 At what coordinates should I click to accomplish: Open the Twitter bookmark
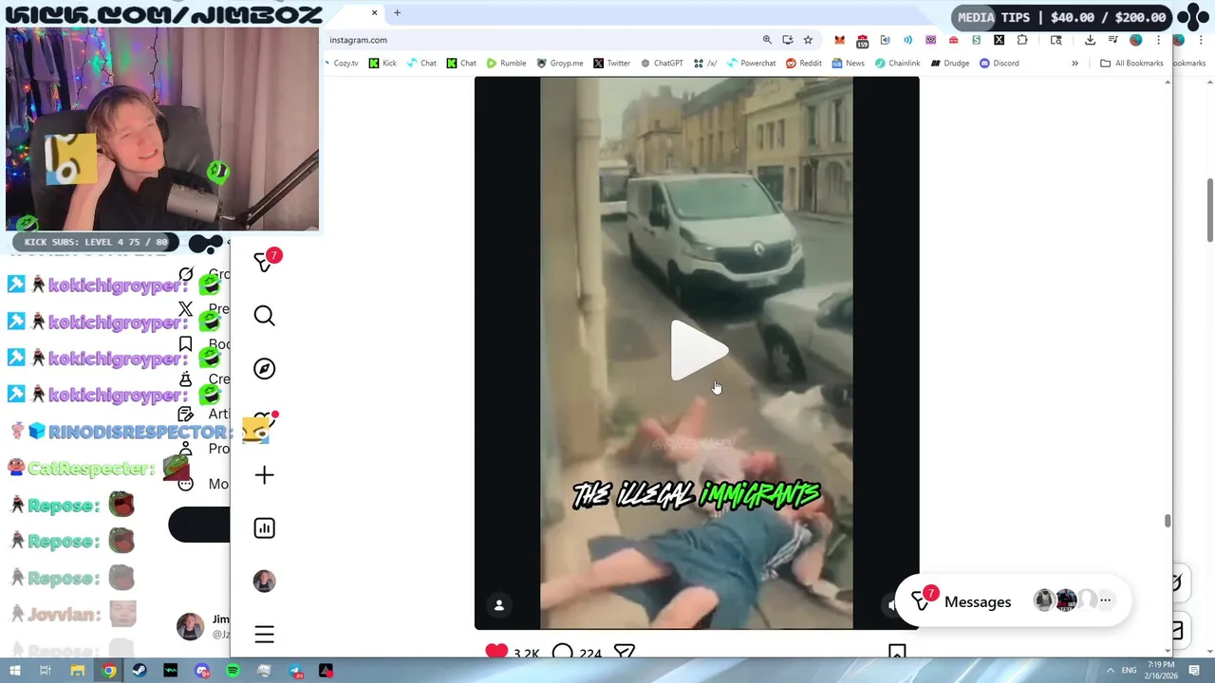click(x=611, y=64)
